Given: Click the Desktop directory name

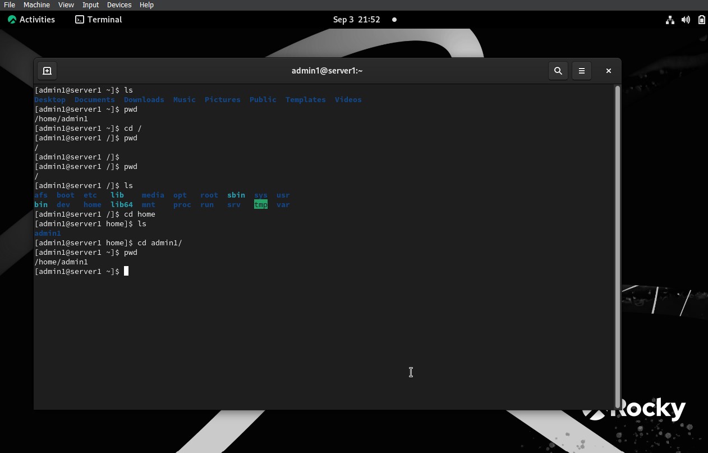Looking at the screenshot, I should pyautogui.click(x=50, y=100).
